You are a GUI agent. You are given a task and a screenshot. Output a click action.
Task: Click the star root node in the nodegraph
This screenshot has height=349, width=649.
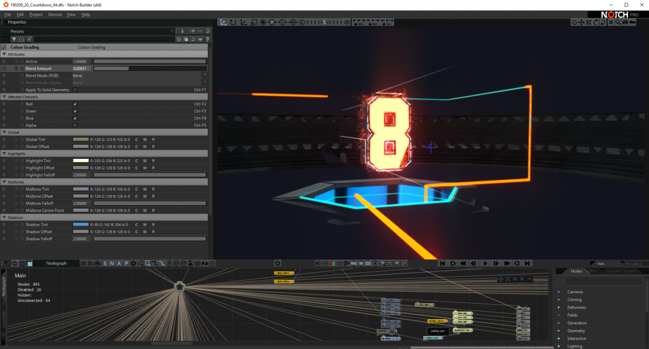coord(179,286)
